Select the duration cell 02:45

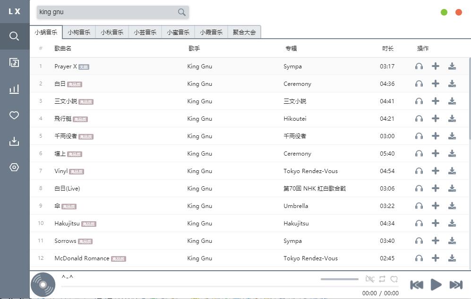[387, 258]
